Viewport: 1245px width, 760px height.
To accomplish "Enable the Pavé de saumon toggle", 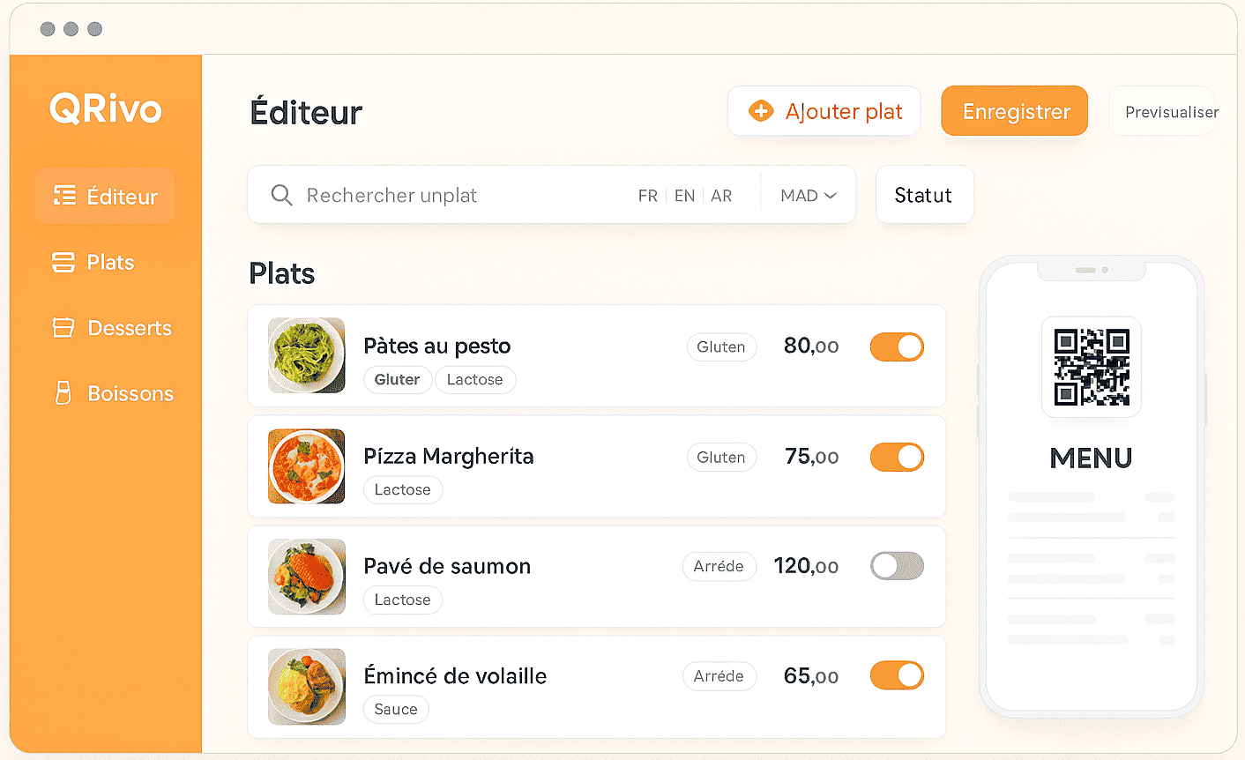I will click(x=897, y=566).
